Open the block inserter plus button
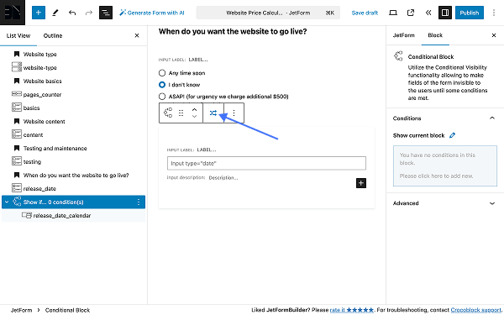The height and width of the screenshot is (315, 504). click(39, 13)
